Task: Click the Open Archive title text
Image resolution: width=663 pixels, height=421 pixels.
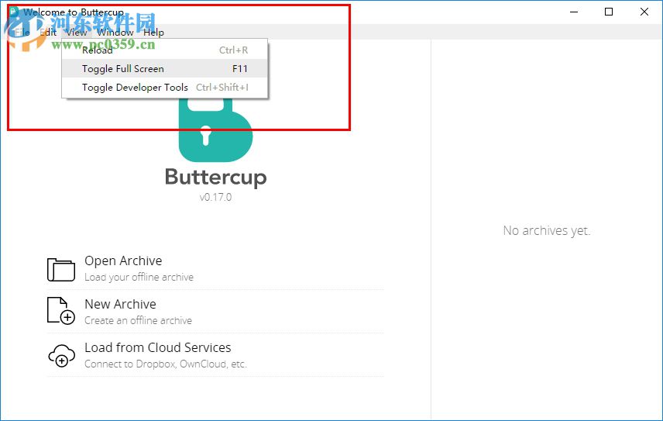Action: click(123, 261)
